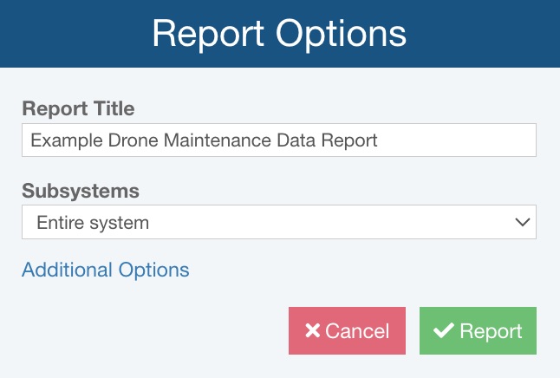Click the X icon on the Cancel button
The image size is (560, 378).
coord(312,331)
